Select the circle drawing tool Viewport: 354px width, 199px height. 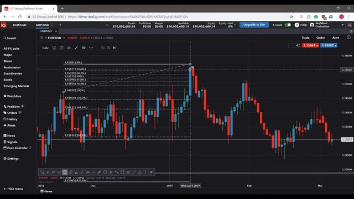point(105,172)
